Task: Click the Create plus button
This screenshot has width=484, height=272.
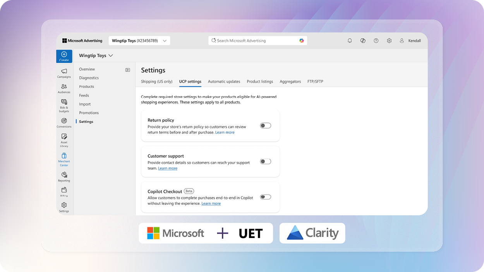Action: [x=64, y=56]
